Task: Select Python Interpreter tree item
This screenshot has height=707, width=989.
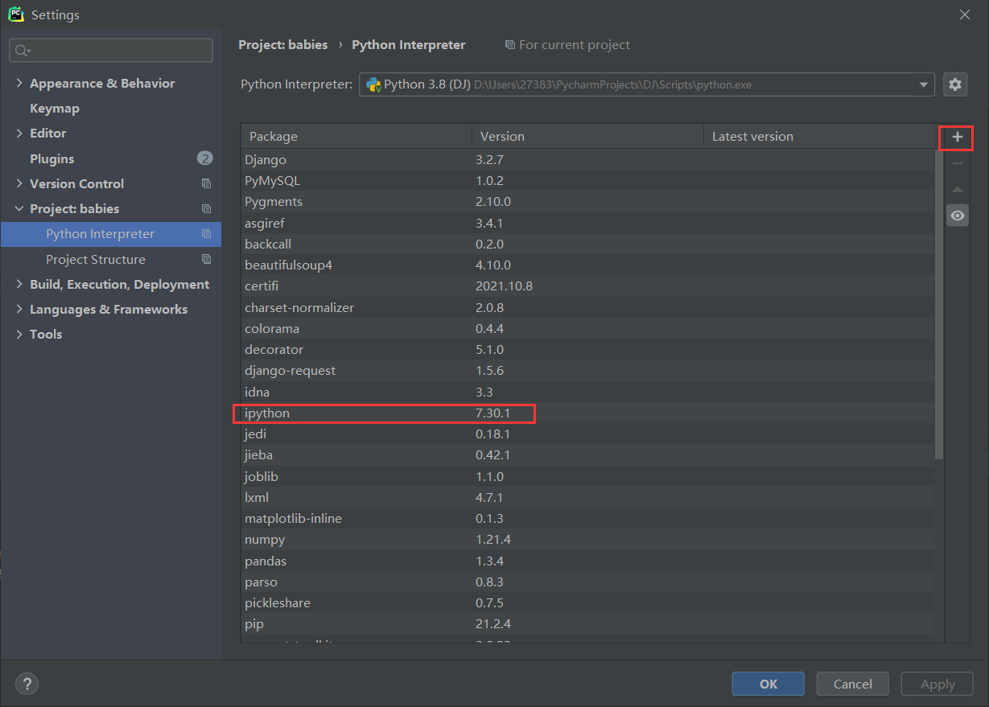Action: (x=111, y=234)
